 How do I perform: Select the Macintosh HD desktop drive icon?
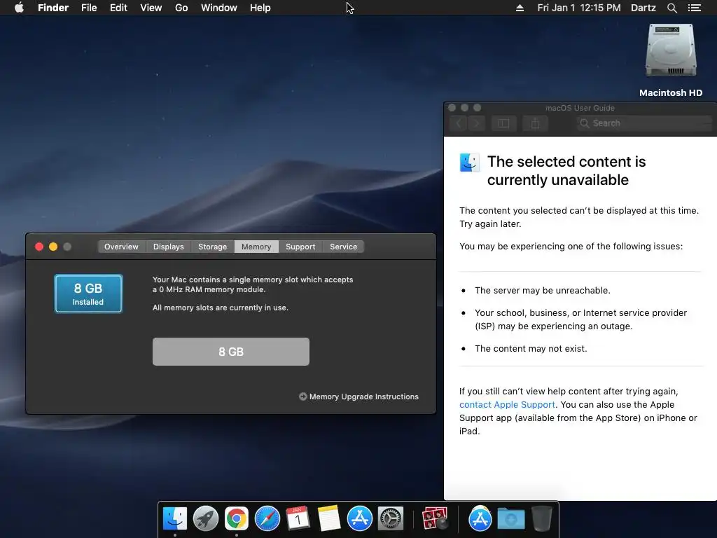[x=670, y=51]
